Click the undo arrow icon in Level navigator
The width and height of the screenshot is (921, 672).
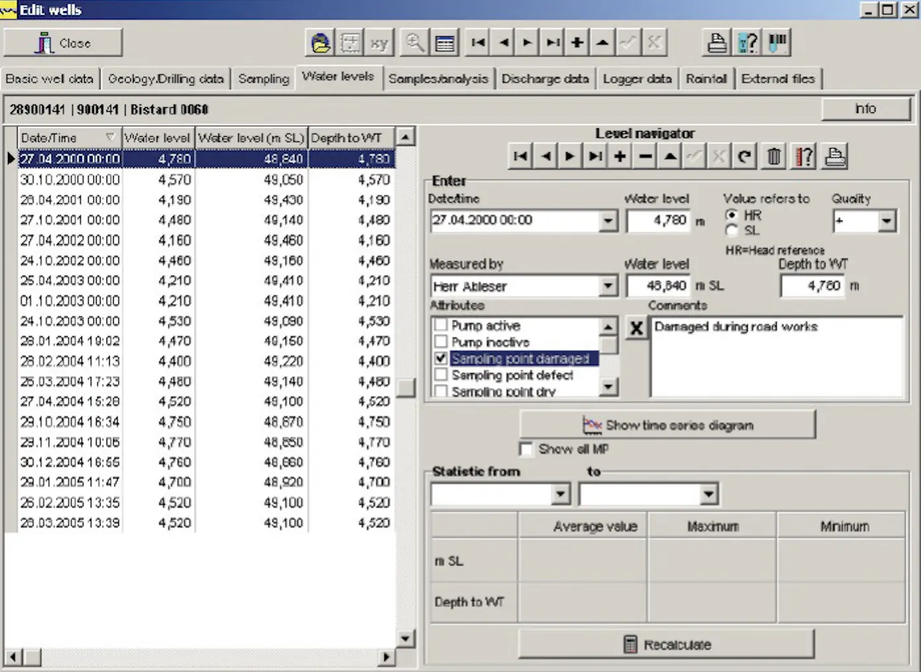744,157
